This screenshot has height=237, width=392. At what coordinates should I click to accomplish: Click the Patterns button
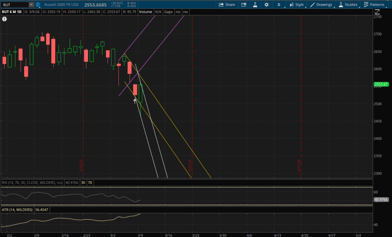pos(374,5)
